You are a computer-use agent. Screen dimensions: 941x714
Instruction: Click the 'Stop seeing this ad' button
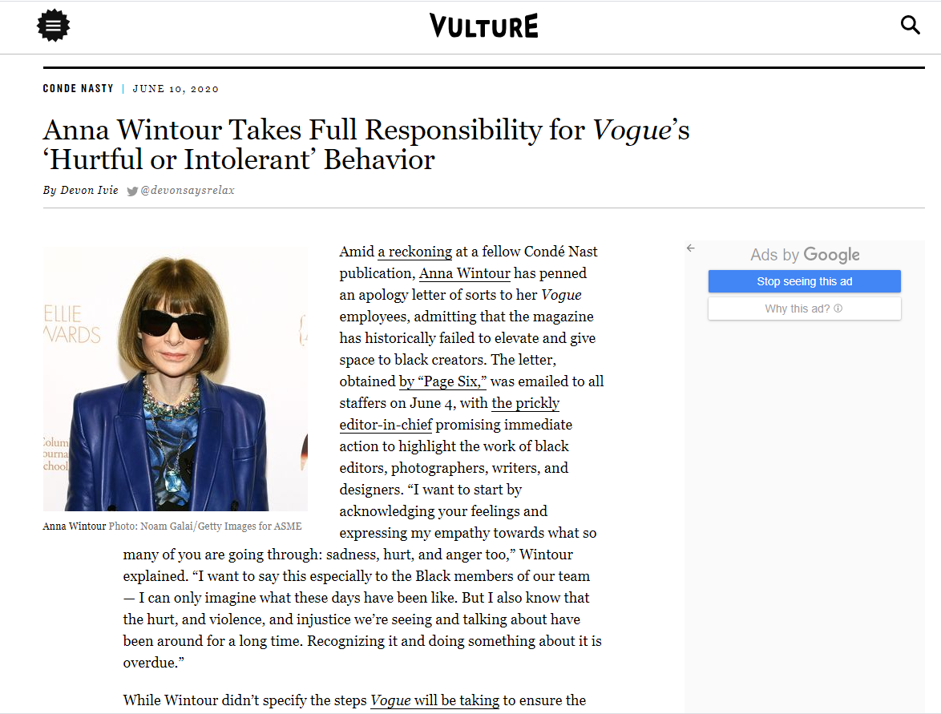pos(804,281)
